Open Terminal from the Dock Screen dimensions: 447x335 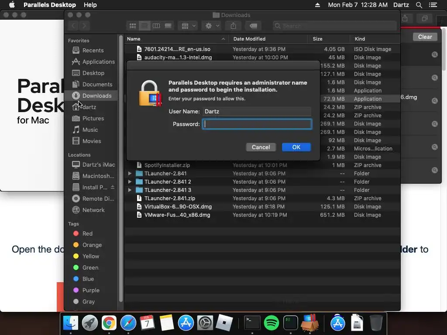(252, 323)
